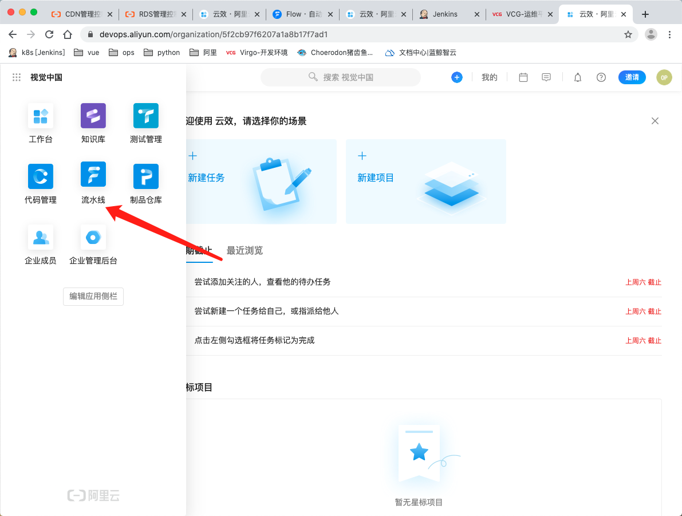Open a new browser tab

pyautogui.click(x=645, y=14)
